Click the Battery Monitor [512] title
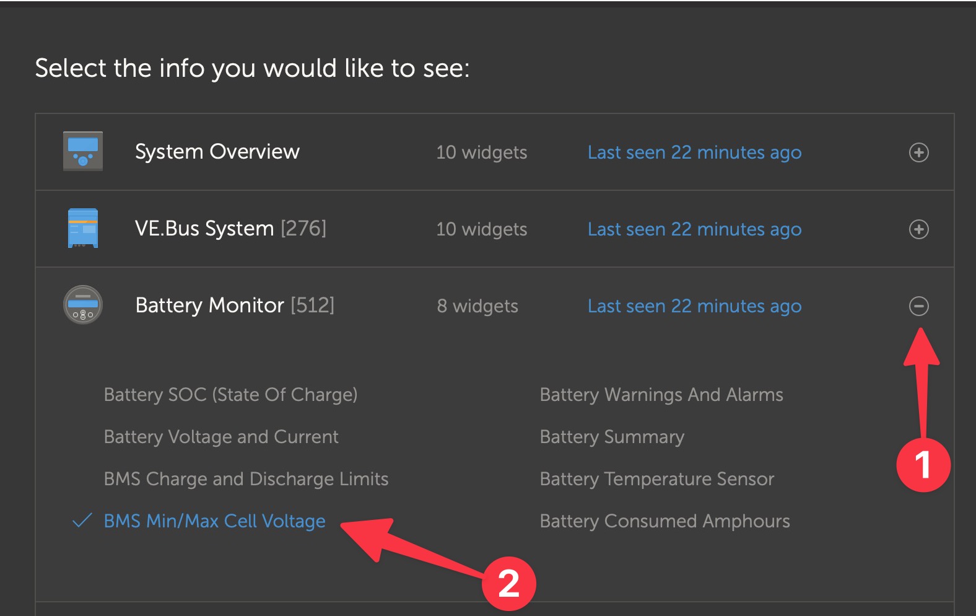The width and height of the screenshot is (976, 616). point(235,306)
